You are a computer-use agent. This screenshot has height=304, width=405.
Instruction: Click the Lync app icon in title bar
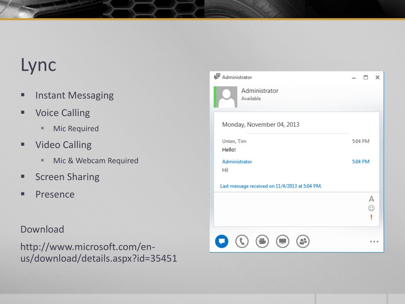click(x=217, y=76)
